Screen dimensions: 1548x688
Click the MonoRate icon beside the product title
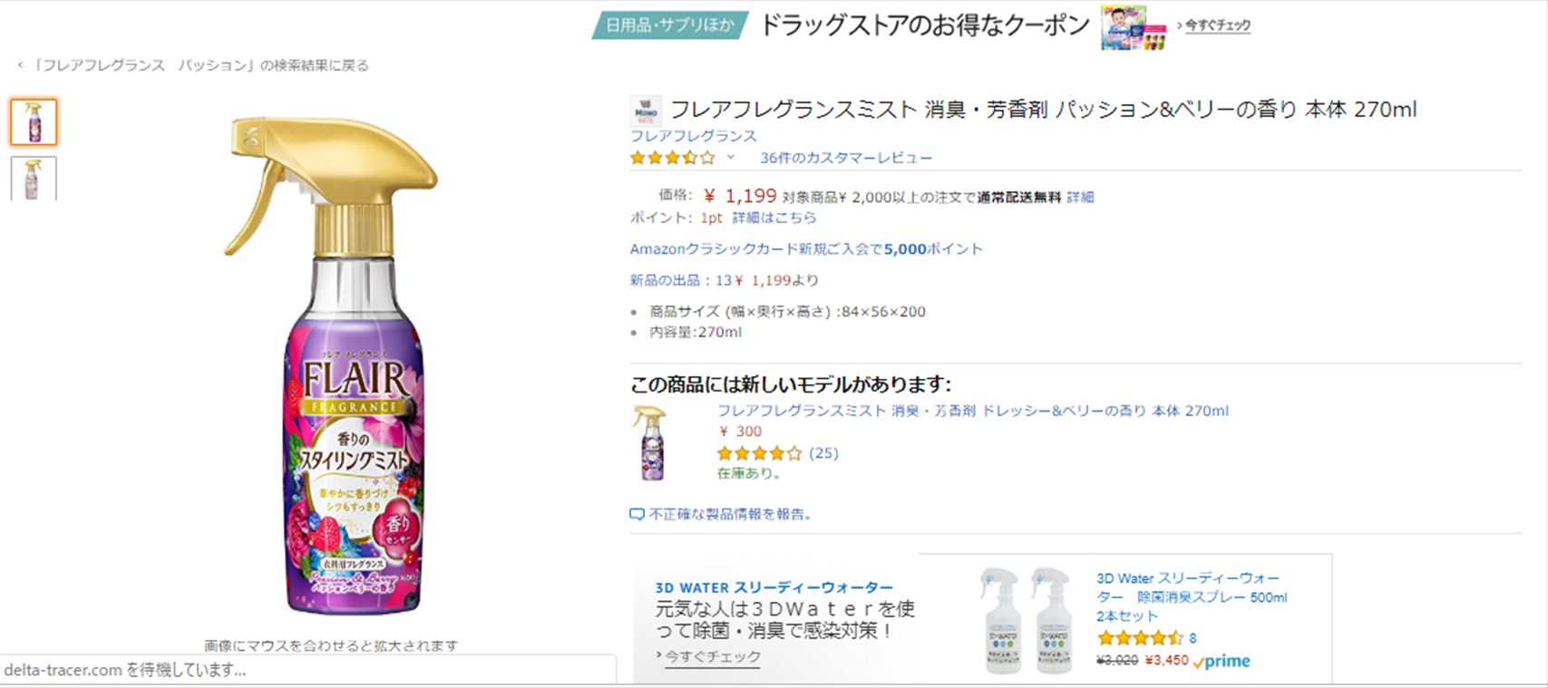[646, 111]
